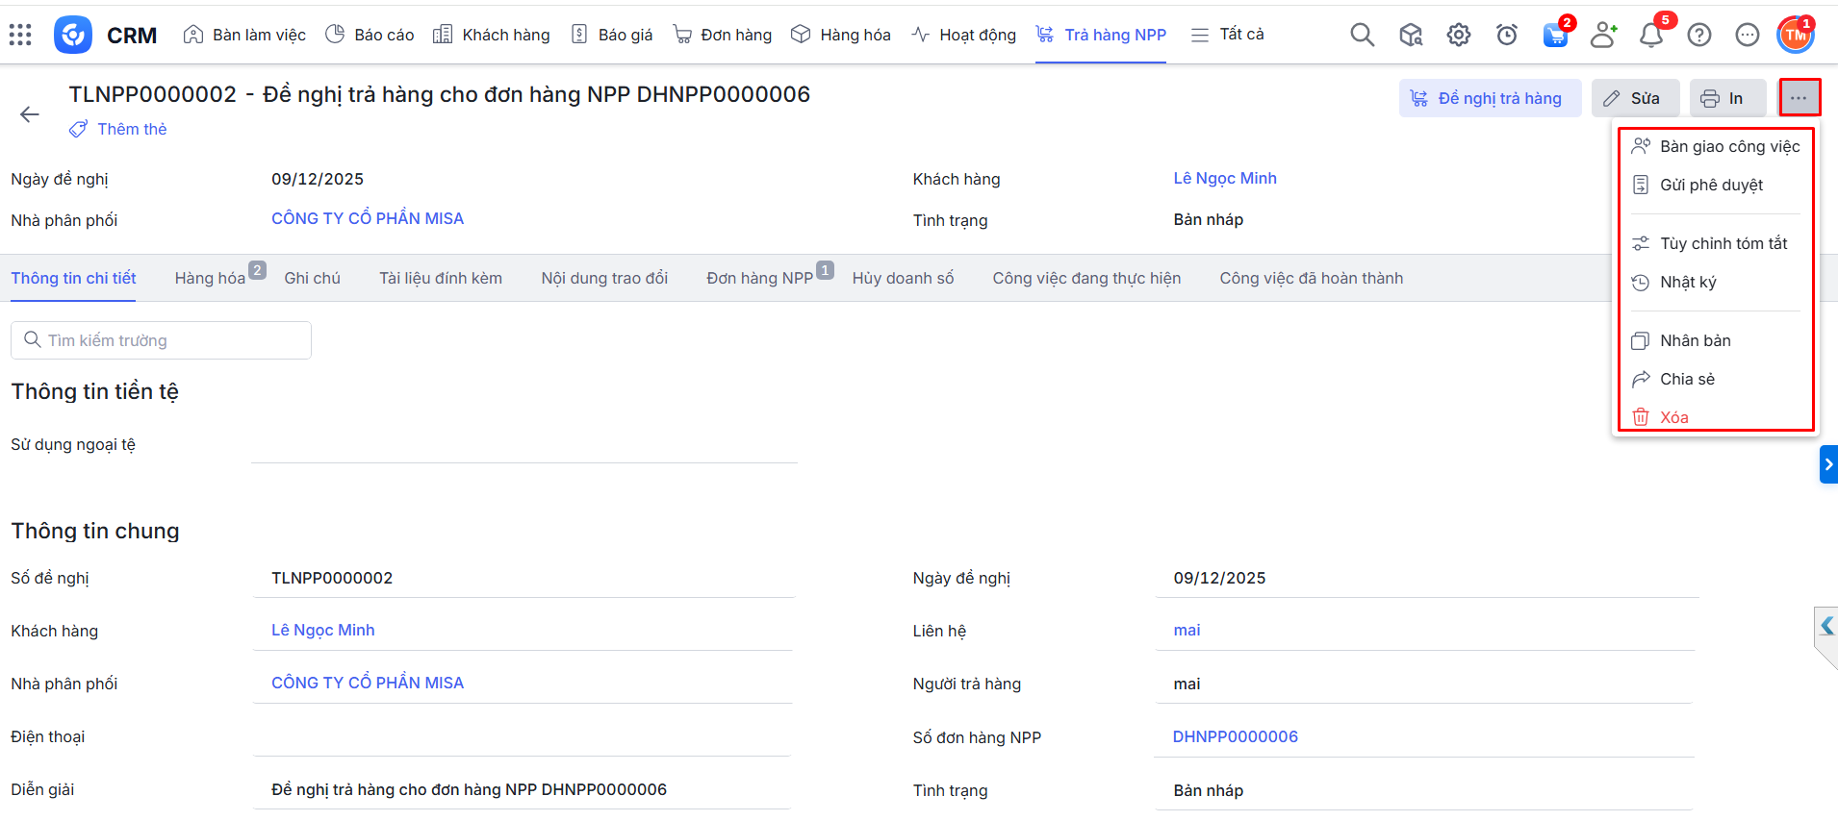Viewport: 1838px width, 821px height.
Task: Open the settings gear icon
Action: [1459, 35]
